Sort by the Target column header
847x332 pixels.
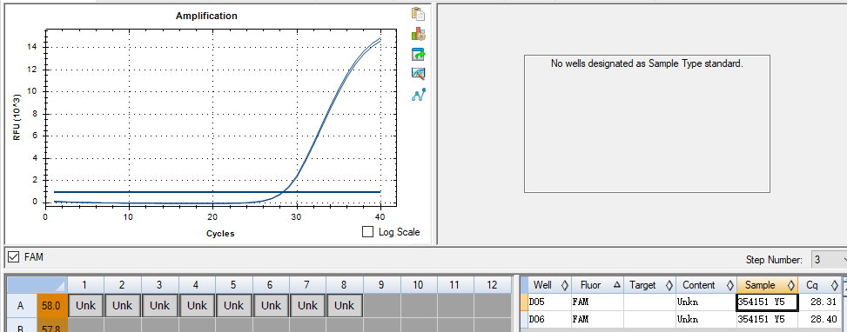[x=649, y=285]
